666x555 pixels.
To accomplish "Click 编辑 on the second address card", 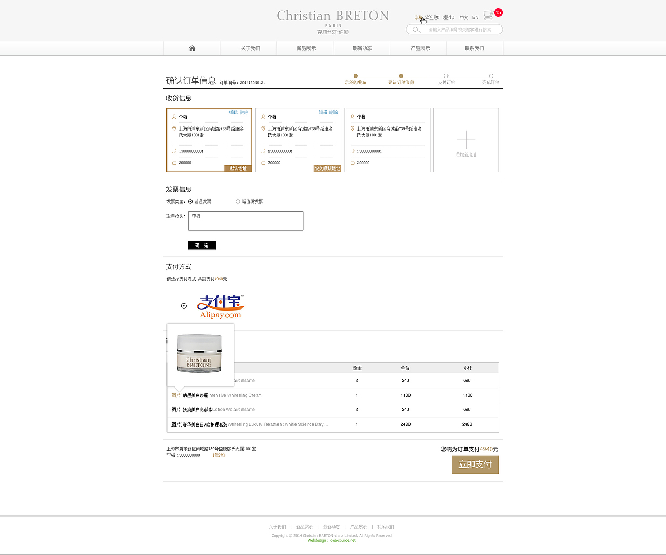I will tap(323, 112).
